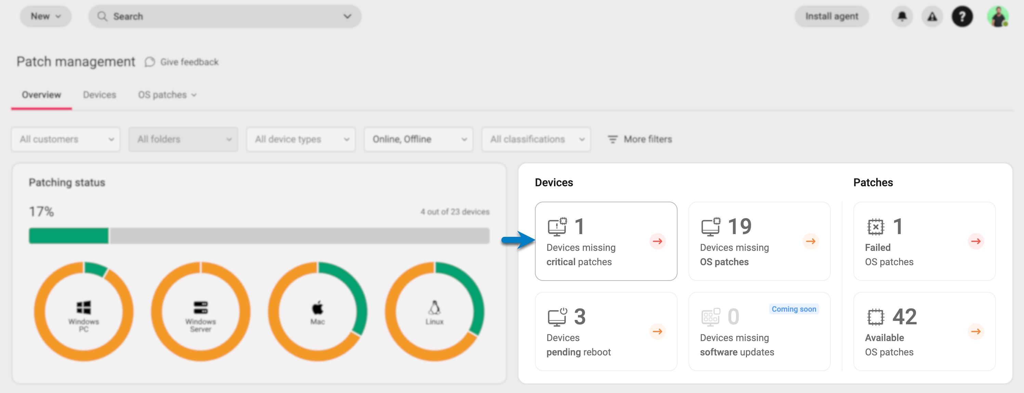Open the OS patches tab menu
Viewport: 1024px width, 393px height.
(x=167, y=95)
